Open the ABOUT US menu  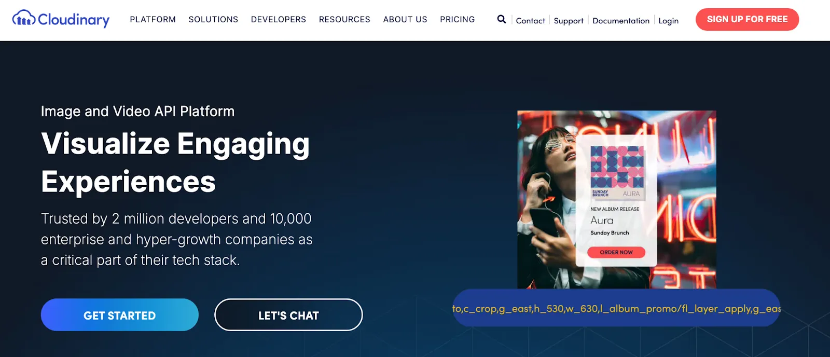[405, 19]
